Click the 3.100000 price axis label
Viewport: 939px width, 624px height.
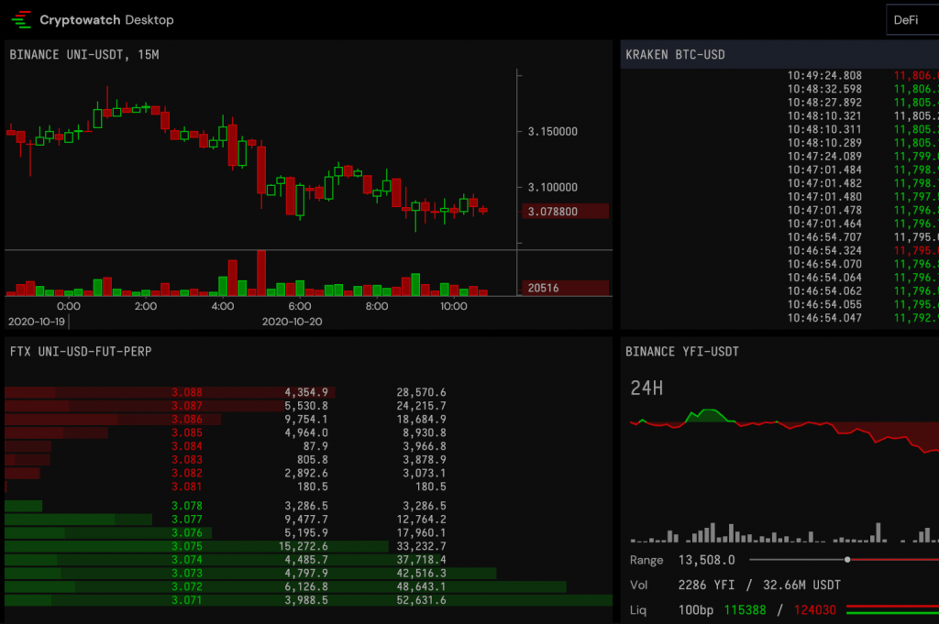point(552,187)
